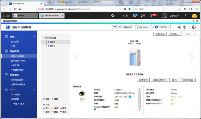
Task: Collapse the iSCSI sidebar section
Action: [34, 89]
